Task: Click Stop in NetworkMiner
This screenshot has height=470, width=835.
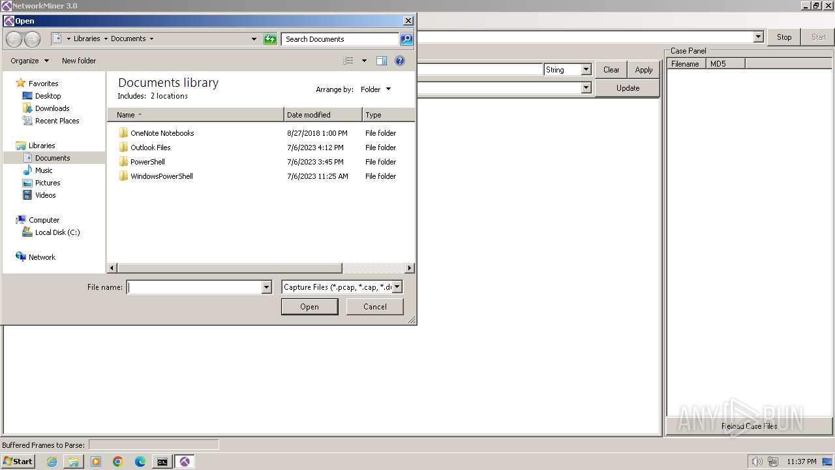Action: (x=784, y=37)
